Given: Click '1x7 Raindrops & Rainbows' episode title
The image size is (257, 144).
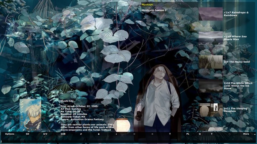Looking at the screenshot, I should click(x=236, y=14).
